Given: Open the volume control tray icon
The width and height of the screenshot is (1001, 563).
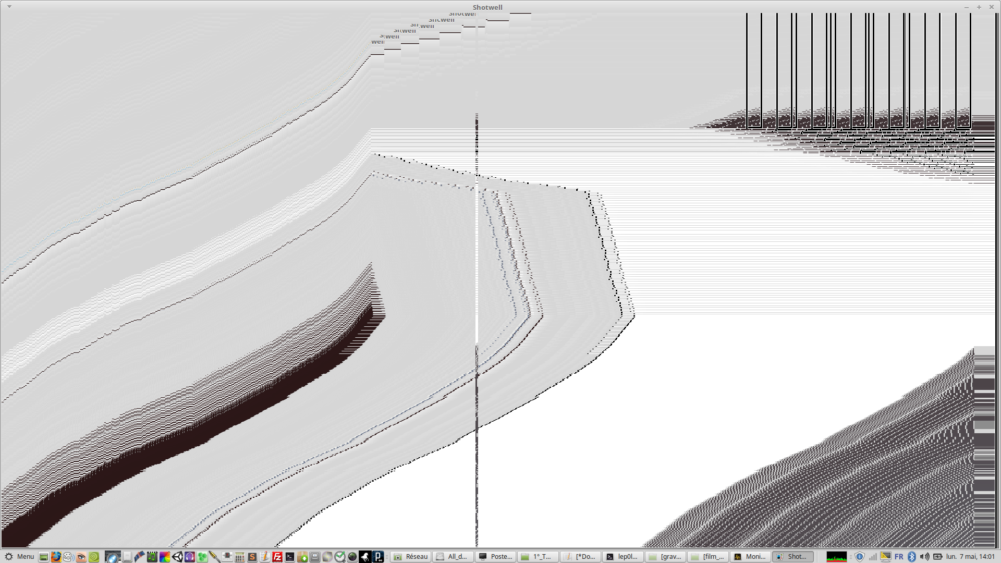Looking at the screenshot, I should (924, 557).
